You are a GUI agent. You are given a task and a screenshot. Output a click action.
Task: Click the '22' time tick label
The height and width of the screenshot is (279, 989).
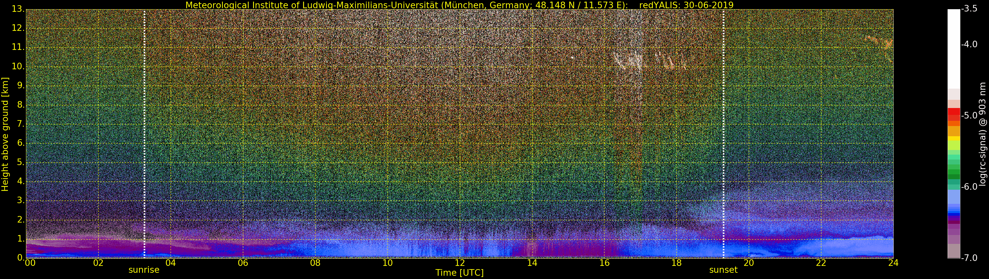tap(821, 263)
